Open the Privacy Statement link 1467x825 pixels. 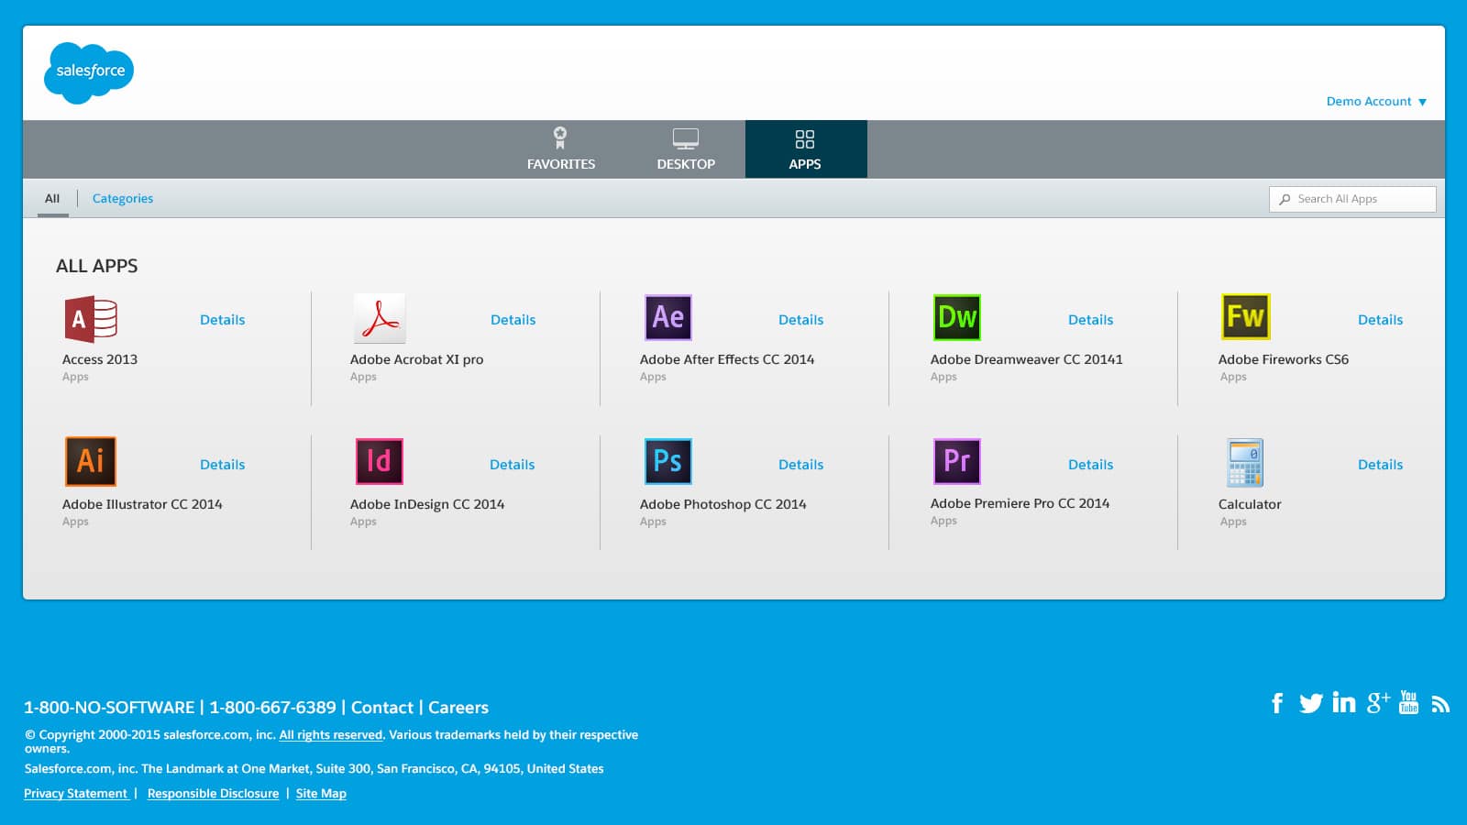[76, 794]
